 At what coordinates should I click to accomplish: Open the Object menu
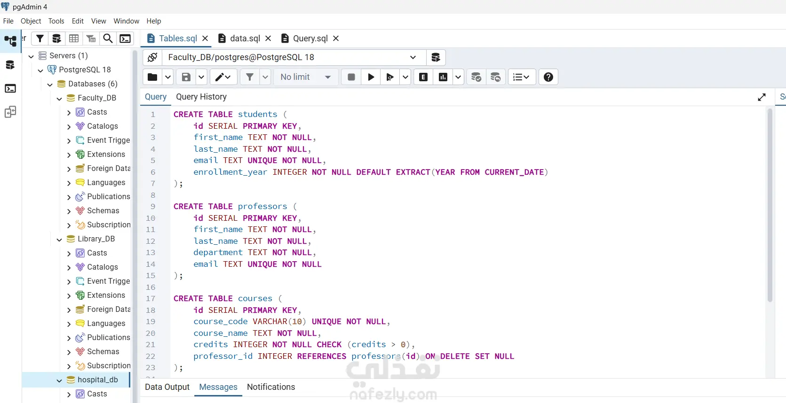tap(31, 21)
